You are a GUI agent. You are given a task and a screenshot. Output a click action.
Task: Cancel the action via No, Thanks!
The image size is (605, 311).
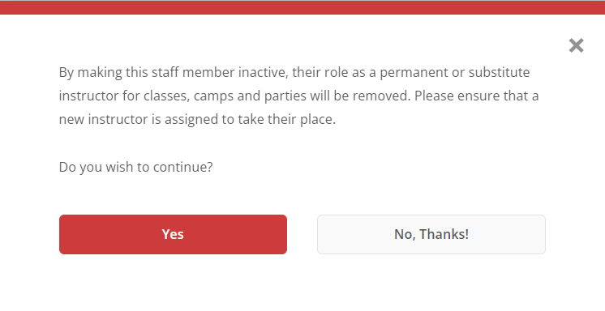[431, 234]
